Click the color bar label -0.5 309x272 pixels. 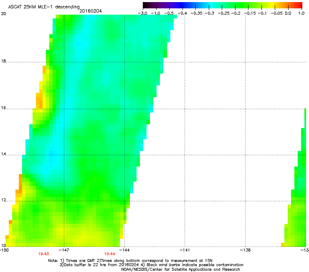(x=169, y=13)
